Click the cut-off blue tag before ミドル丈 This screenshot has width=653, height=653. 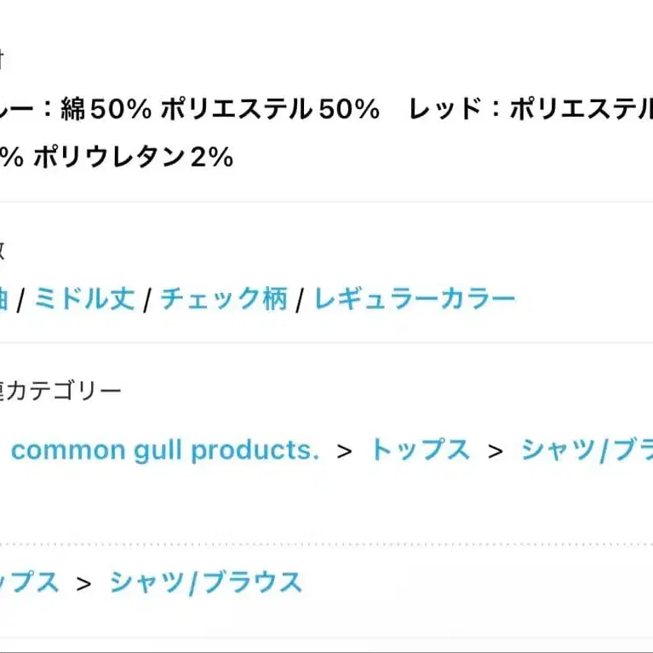click(3, 299)
